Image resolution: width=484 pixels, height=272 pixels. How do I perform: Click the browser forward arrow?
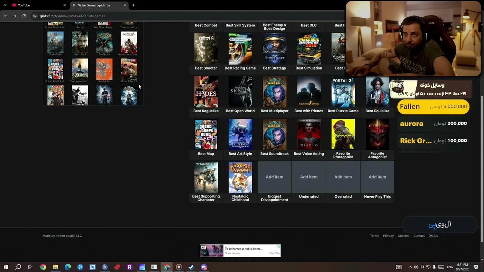point(15,16)
